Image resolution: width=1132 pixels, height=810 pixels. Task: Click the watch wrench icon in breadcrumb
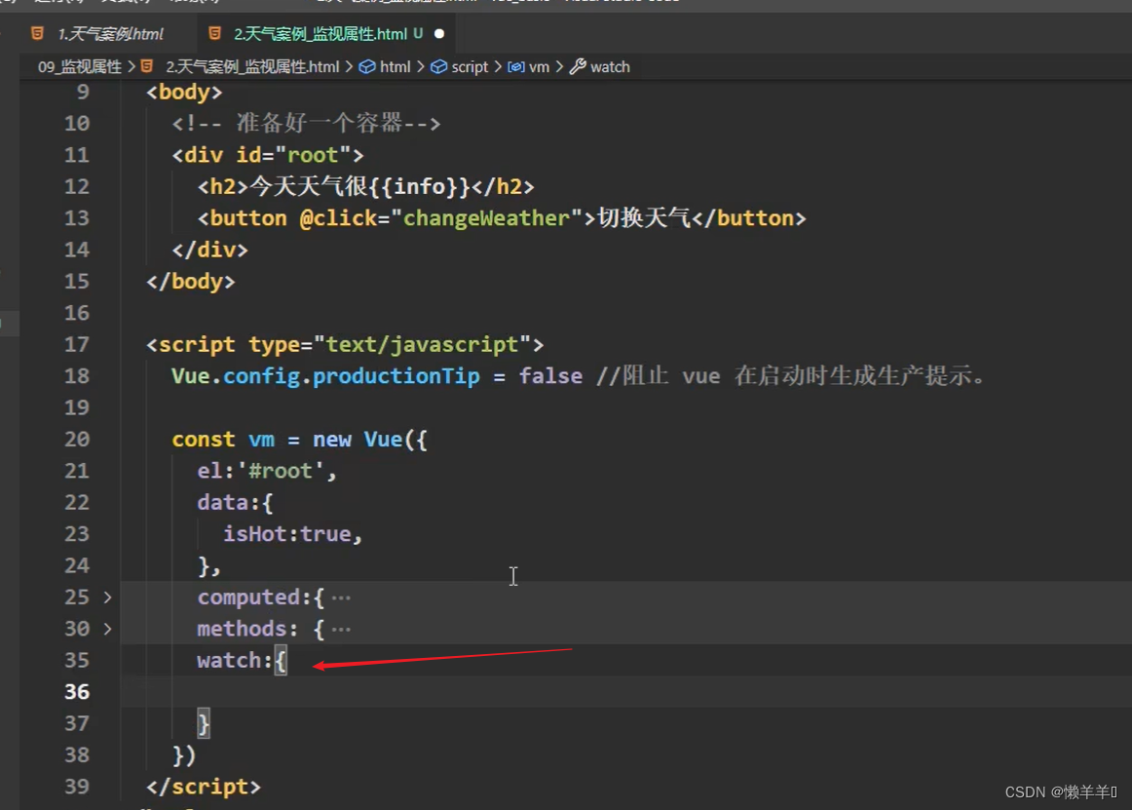point(578,67)
